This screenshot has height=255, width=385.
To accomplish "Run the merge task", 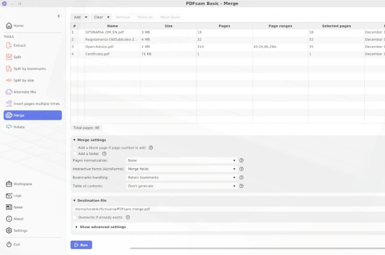I will click(81, 245).
